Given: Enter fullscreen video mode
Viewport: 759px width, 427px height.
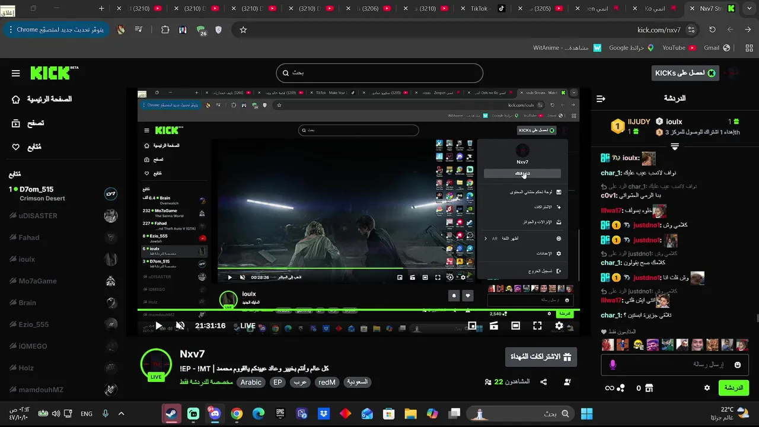Looking at the screenshot, I should point(537,326).
